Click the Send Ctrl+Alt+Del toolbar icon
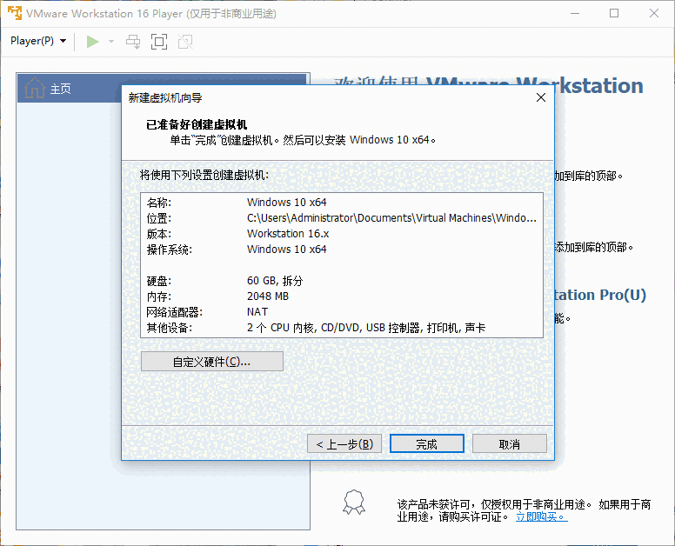Image resolution: width=675 pixels, height=546 pixels. [x=133, y=42]
